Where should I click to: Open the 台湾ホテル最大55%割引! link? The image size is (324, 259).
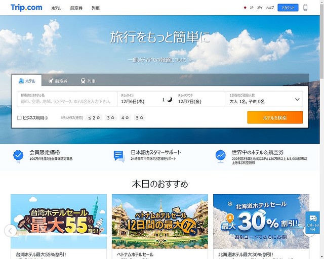click(40, 254)
